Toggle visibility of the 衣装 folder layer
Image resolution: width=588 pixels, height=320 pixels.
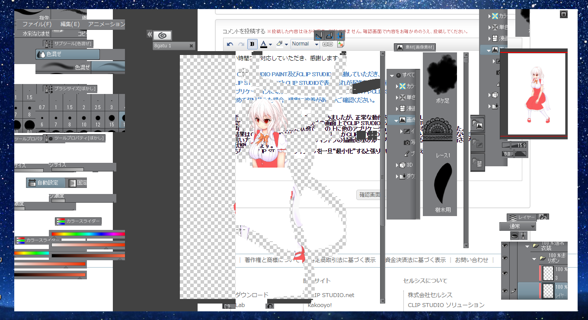[x=505, y=246]
